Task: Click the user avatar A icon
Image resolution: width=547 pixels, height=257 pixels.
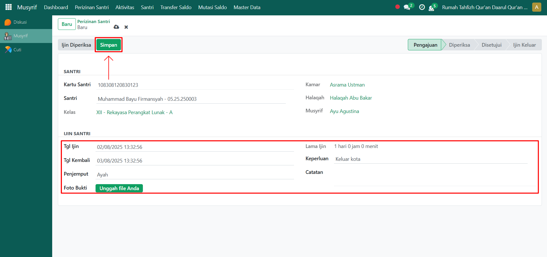Action: [x=536, y=7]
